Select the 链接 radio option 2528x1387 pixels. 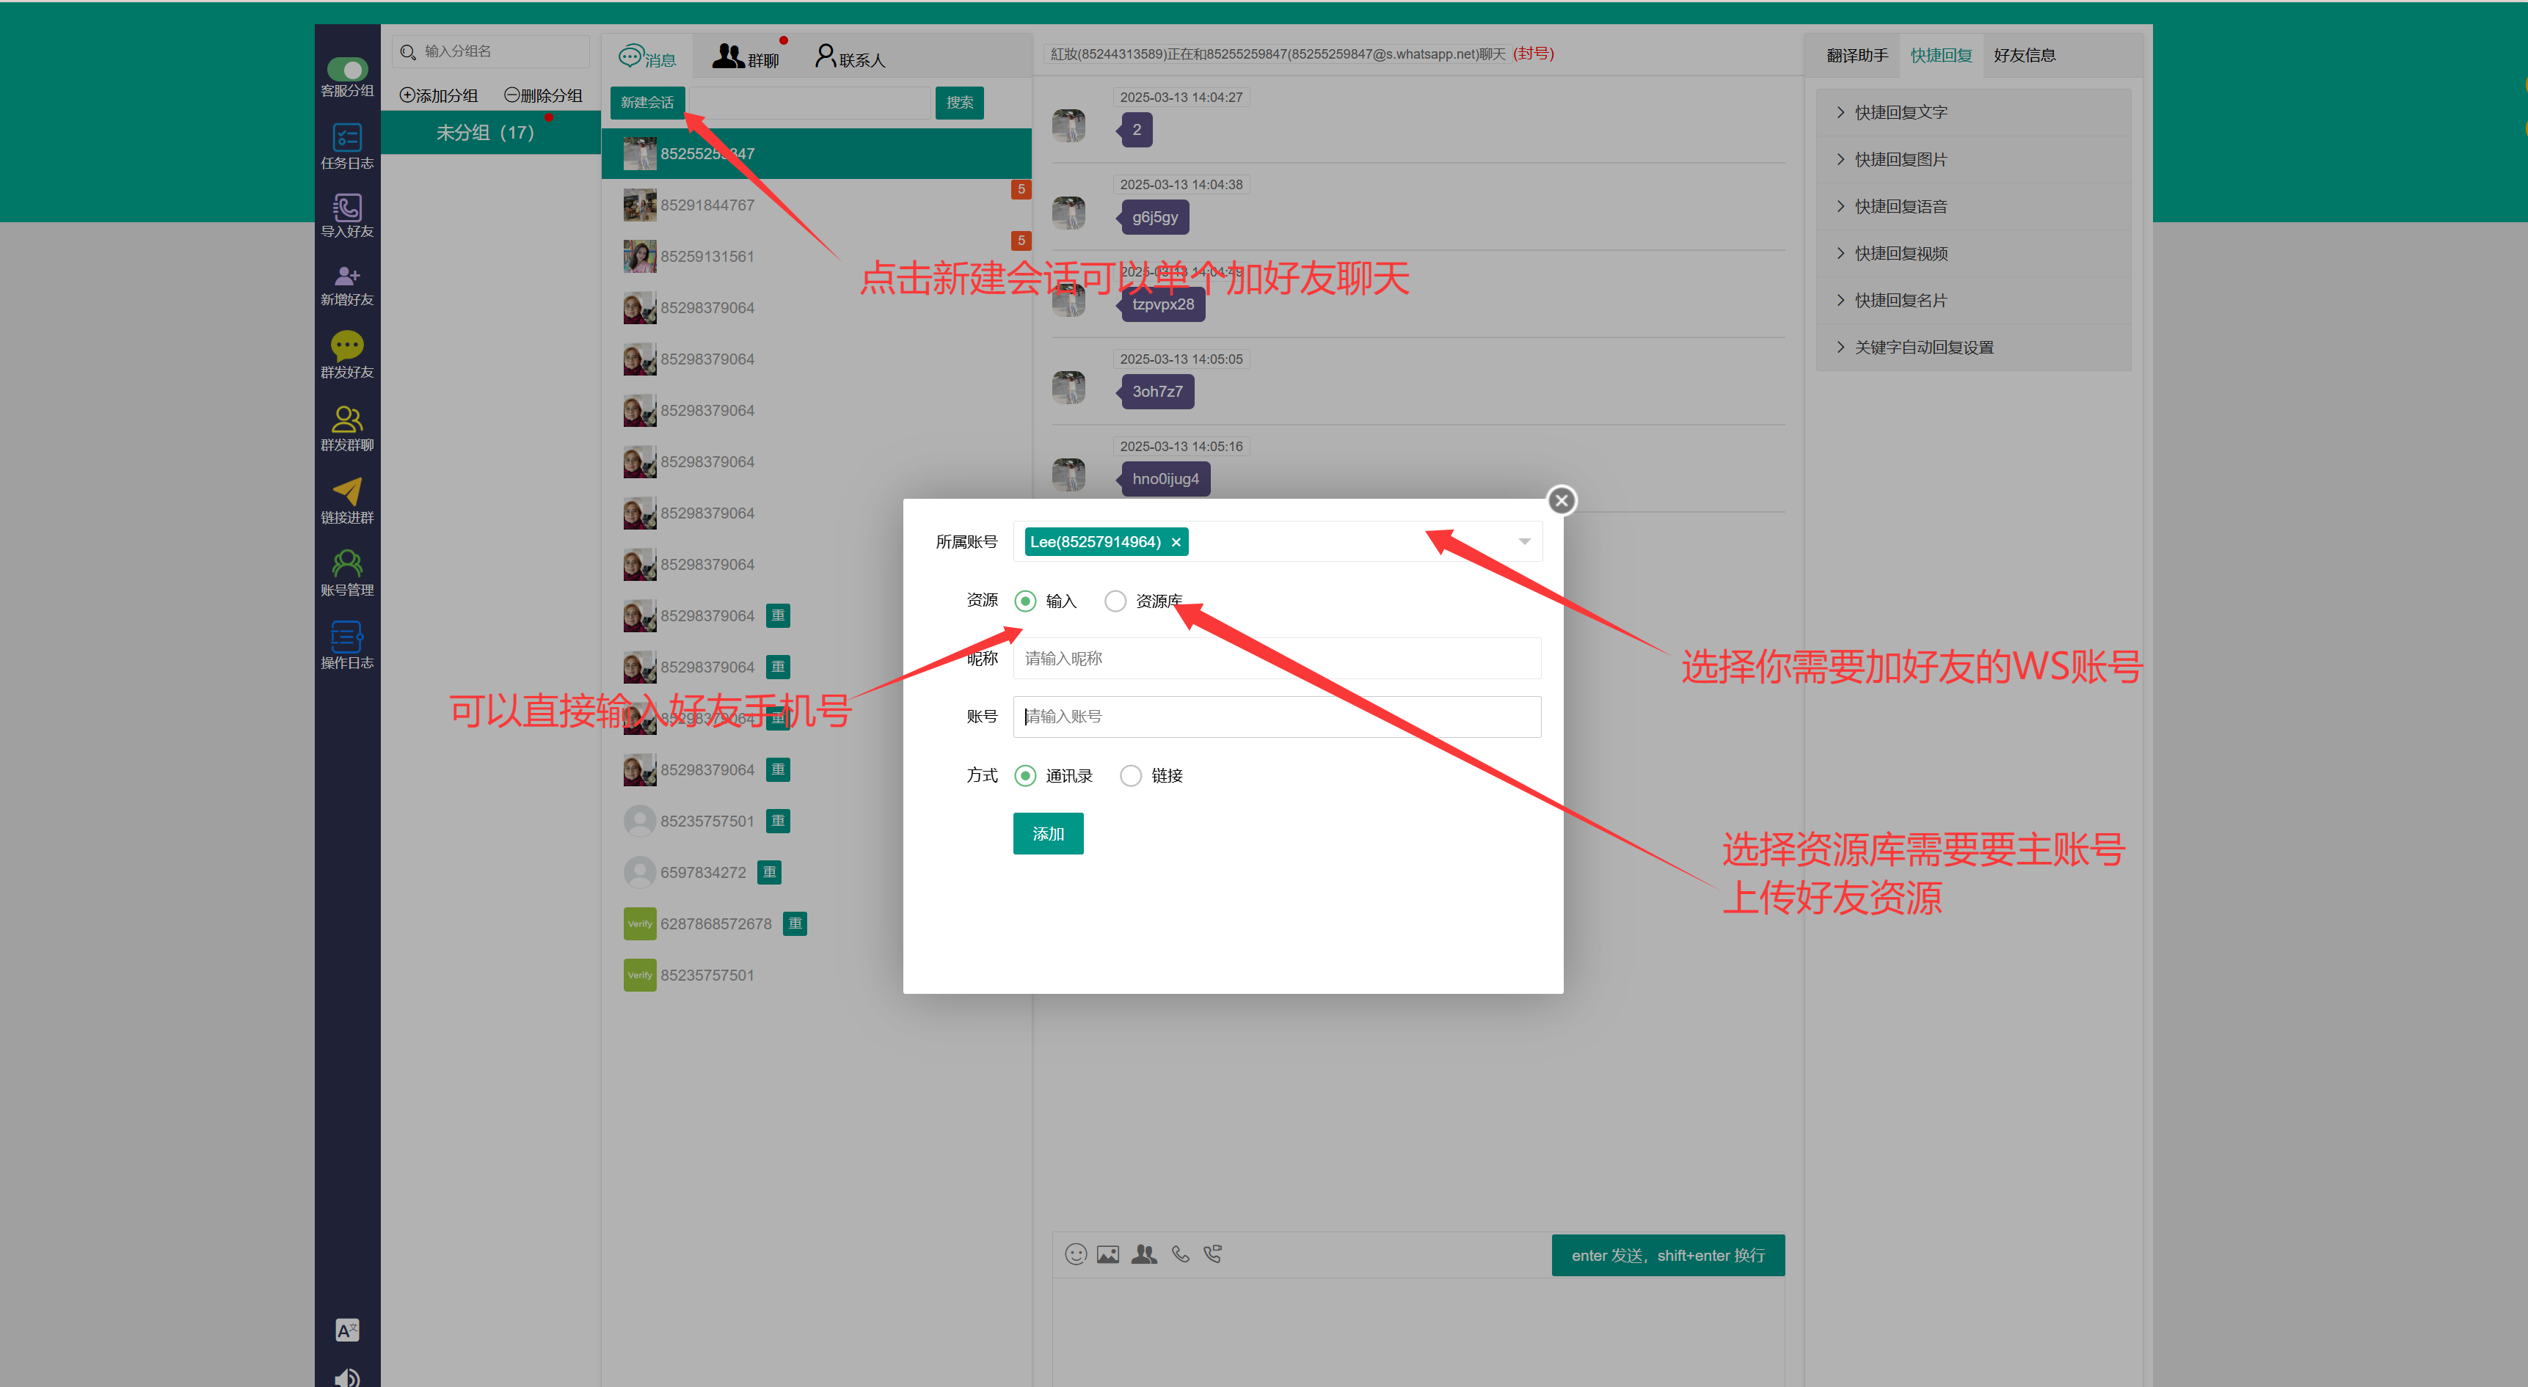[1131, 775]
